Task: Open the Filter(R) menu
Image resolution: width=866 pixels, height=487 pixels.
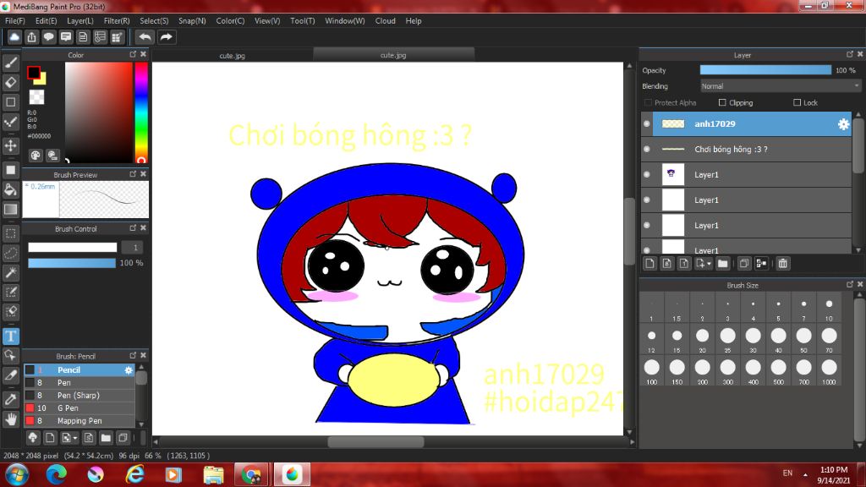Action: coord(117,20)
